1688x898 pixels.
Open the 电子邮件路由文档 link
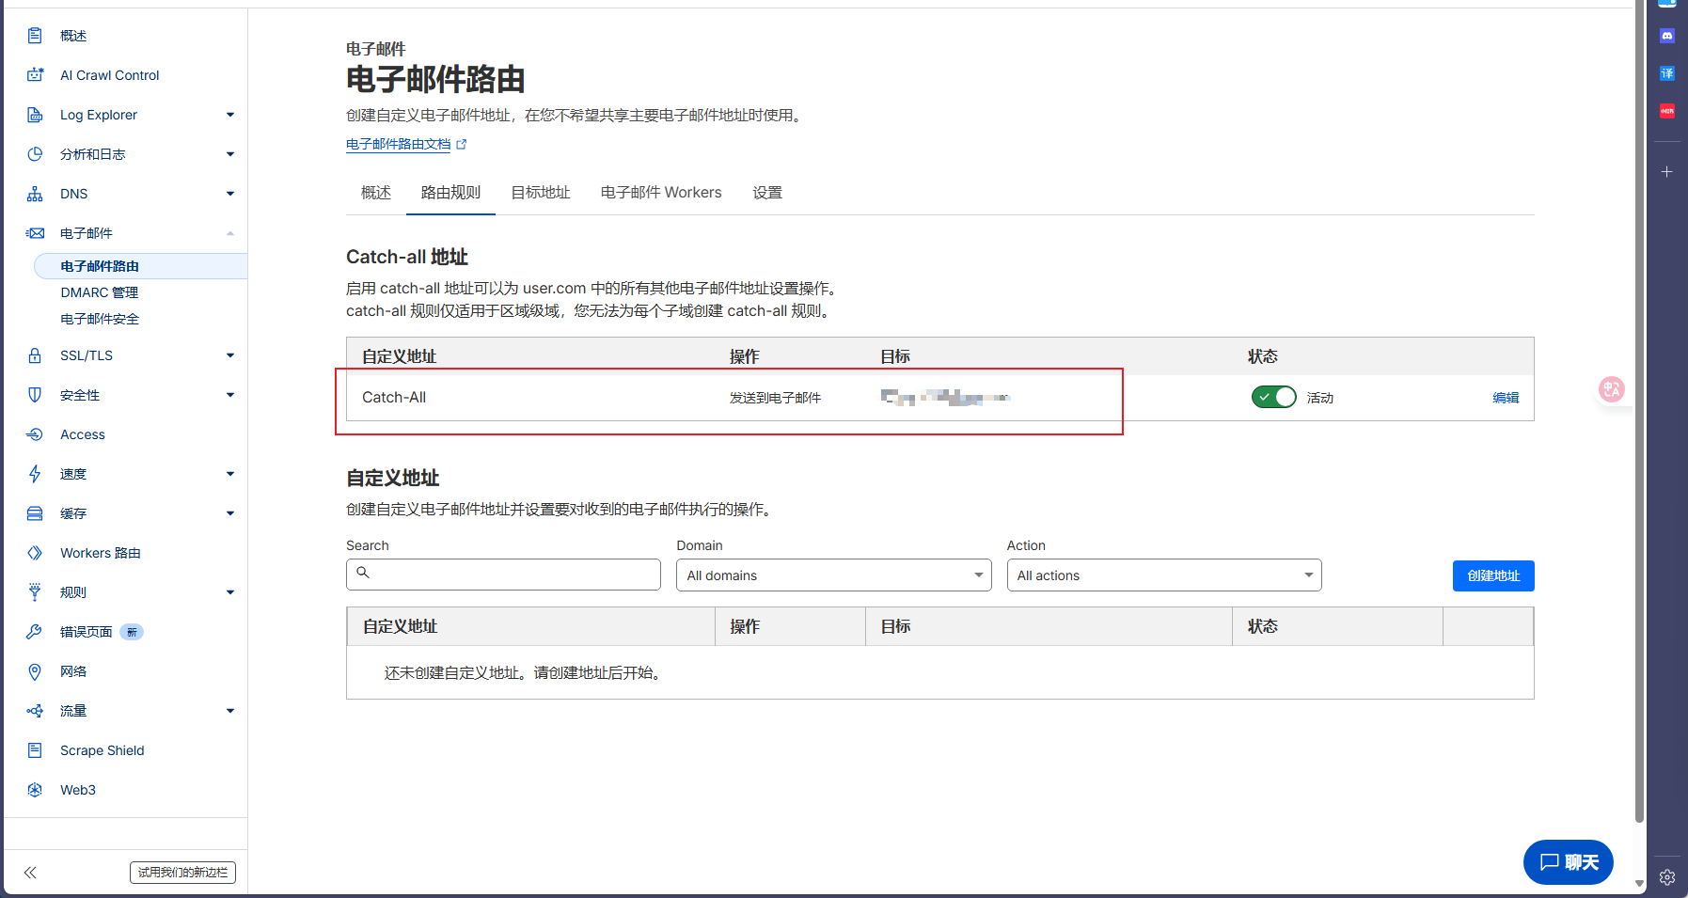click(399, 145)
